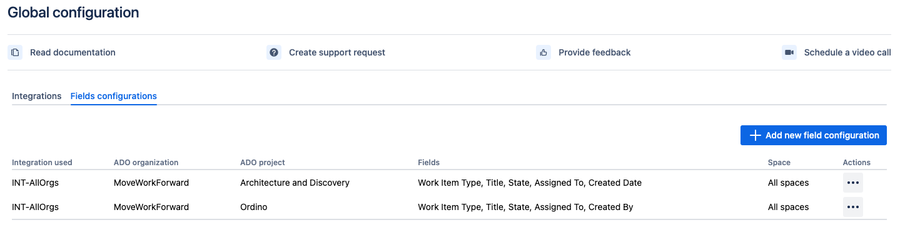Click the video camera call icon

tap(789, 52)
